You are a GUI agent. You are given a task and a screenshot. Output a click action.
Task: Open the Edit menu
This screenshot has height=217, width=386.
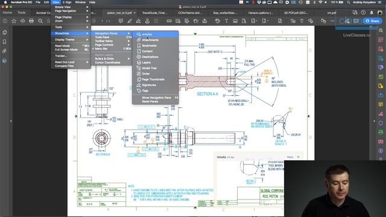click(46, 2)
